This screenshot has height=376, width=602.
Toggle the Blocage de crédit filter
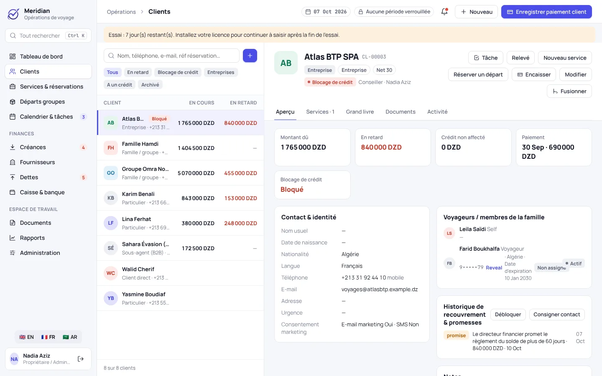coord(178,72)
